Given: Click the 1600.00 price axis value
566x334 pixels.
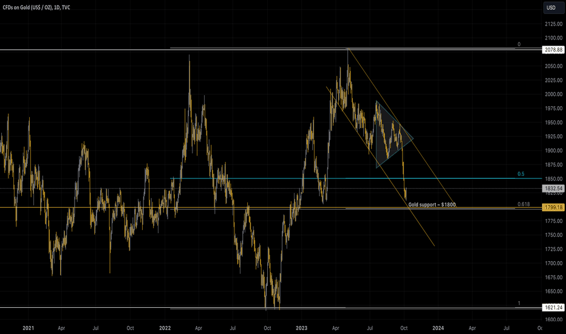Looking at the screenshot, I should coord(553,319).
